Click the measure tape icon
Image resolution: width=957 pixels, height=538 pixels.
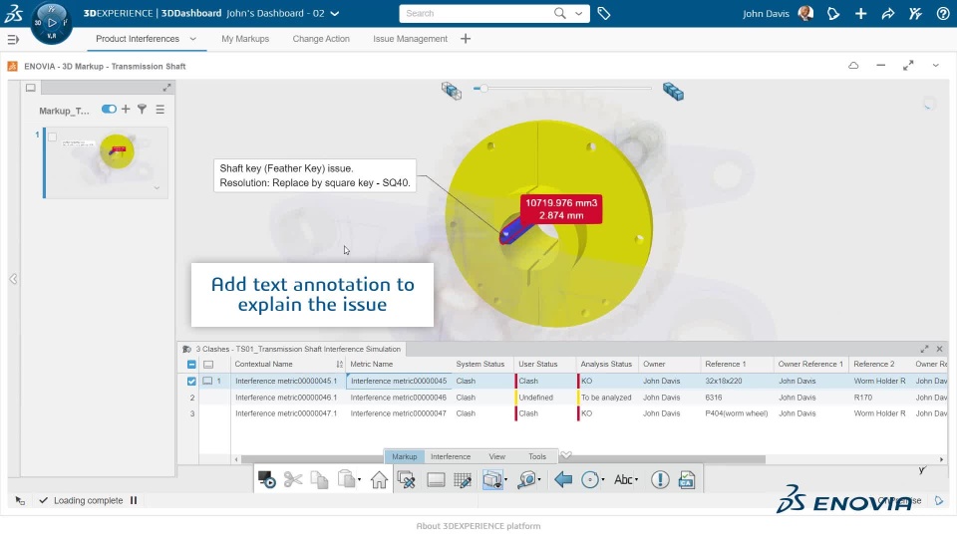[526, 480]
